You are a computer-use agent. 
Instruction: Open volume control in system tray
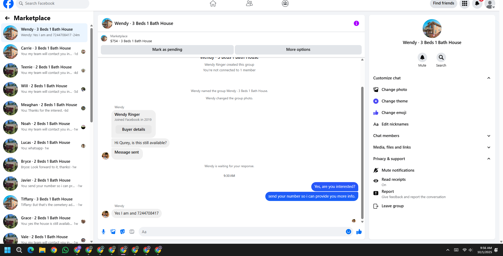pos(470,250)
